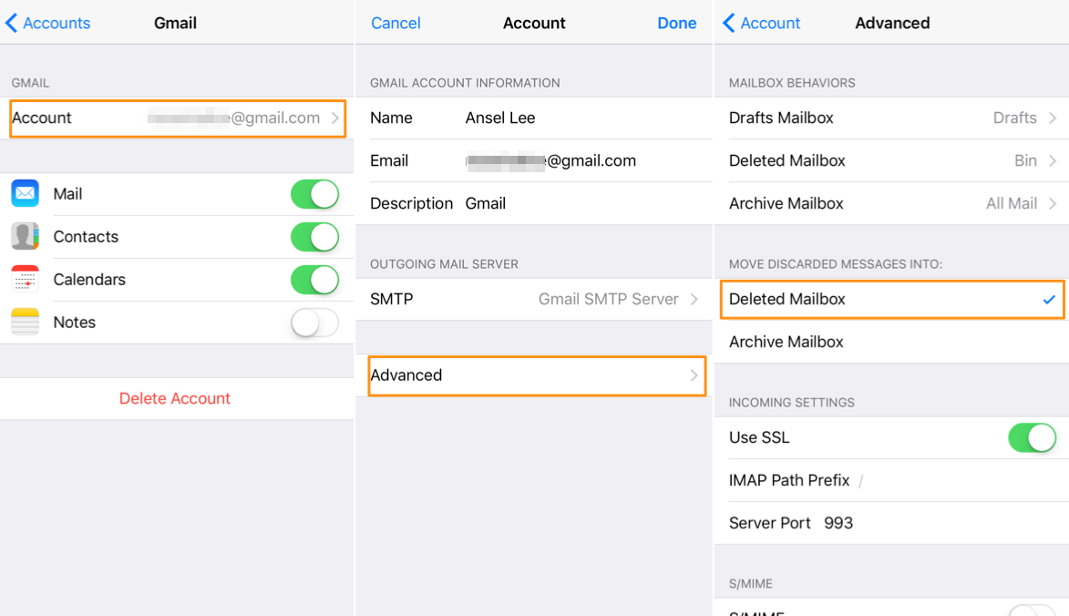Toggle the Calendars sync switch
1069x616 pixels.
click(314, 280)
